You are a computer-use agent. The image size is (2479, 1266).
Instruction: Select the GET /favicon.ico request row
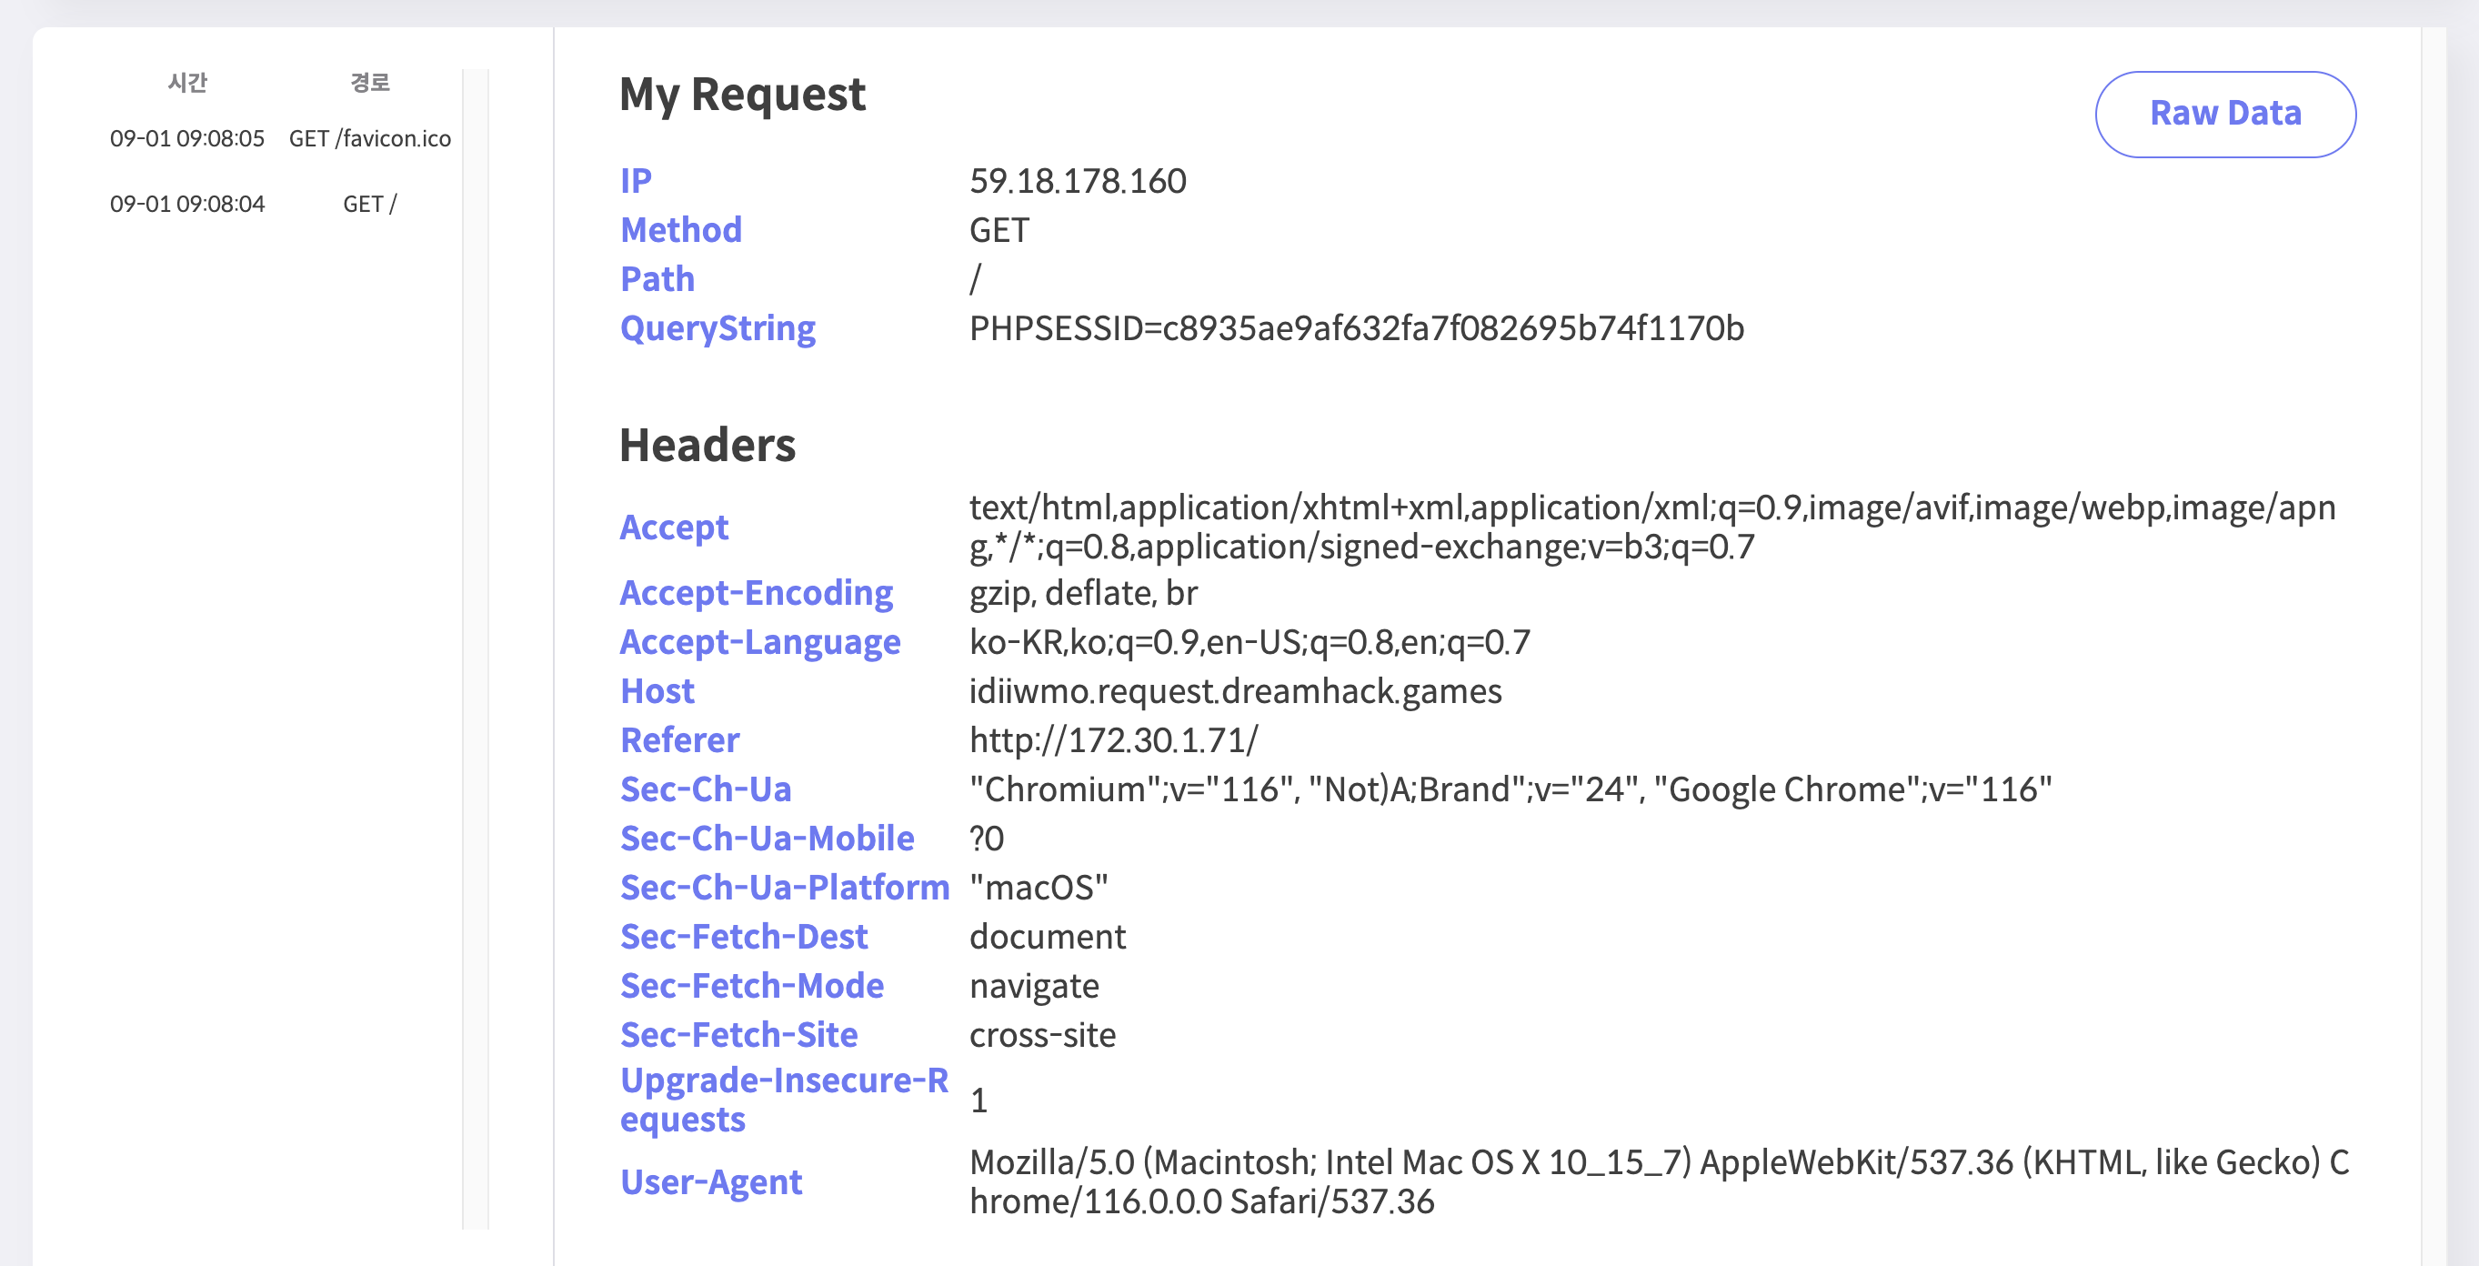coord(279,138)
